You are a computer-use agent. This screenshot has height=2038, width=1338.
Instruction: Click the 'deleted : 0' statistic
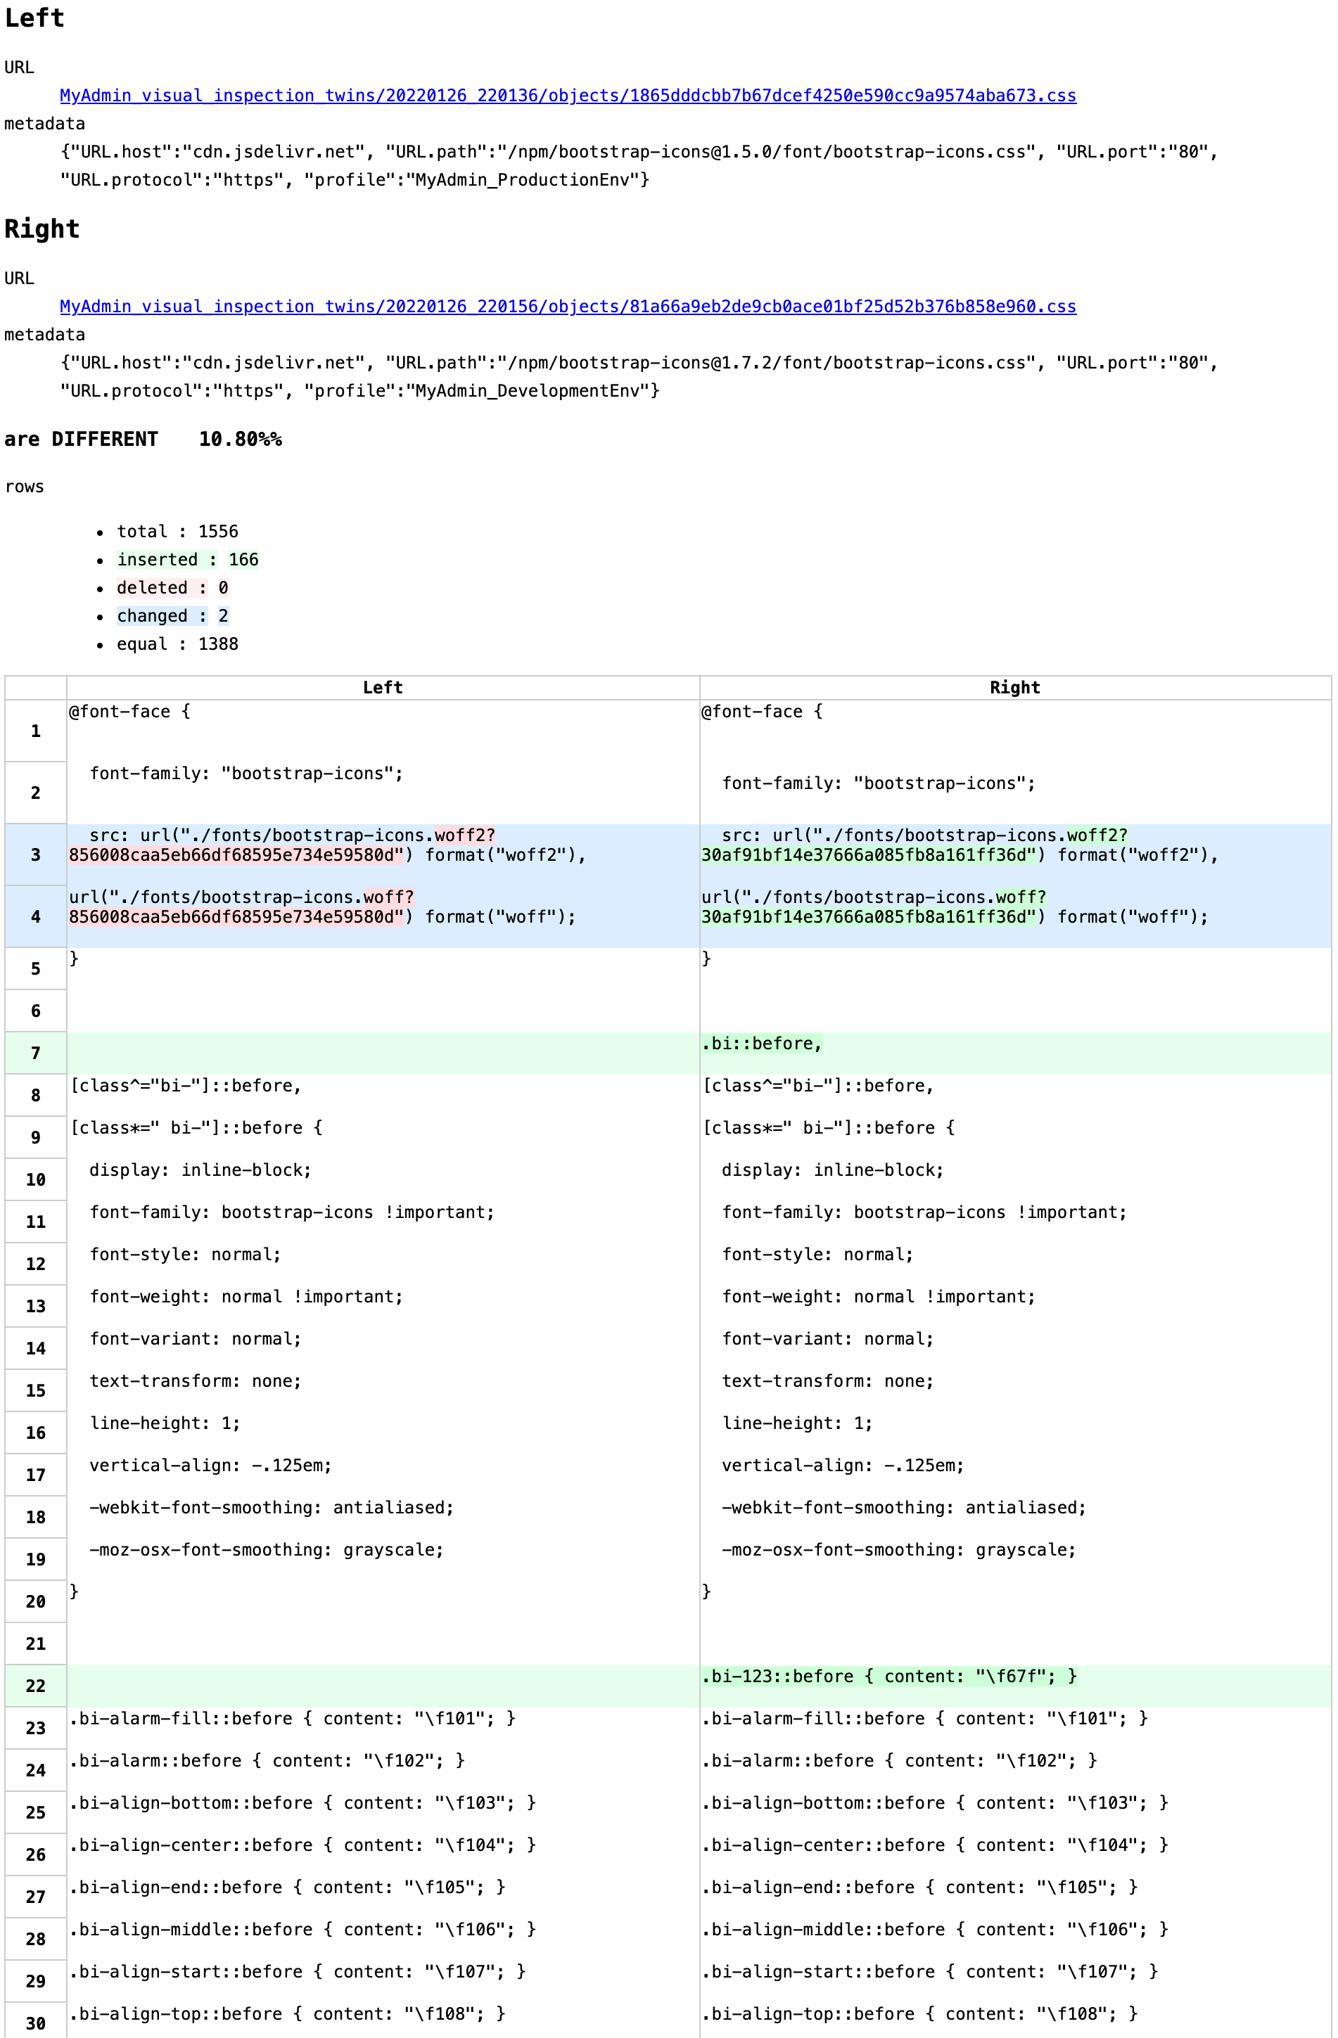pyautogui.click(x=158, y=587)
